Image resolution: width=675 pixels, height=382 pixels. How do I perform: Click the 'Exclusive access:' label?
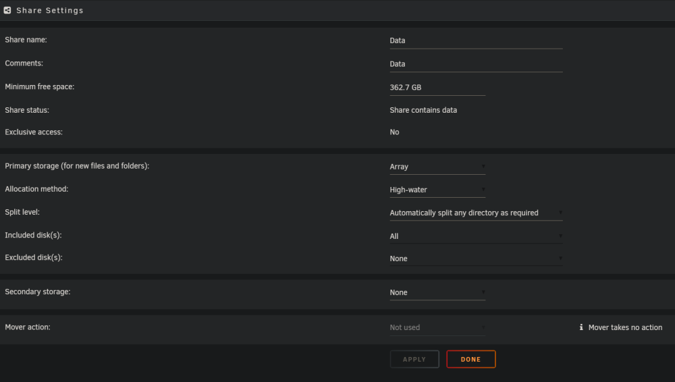coord(34,132)
